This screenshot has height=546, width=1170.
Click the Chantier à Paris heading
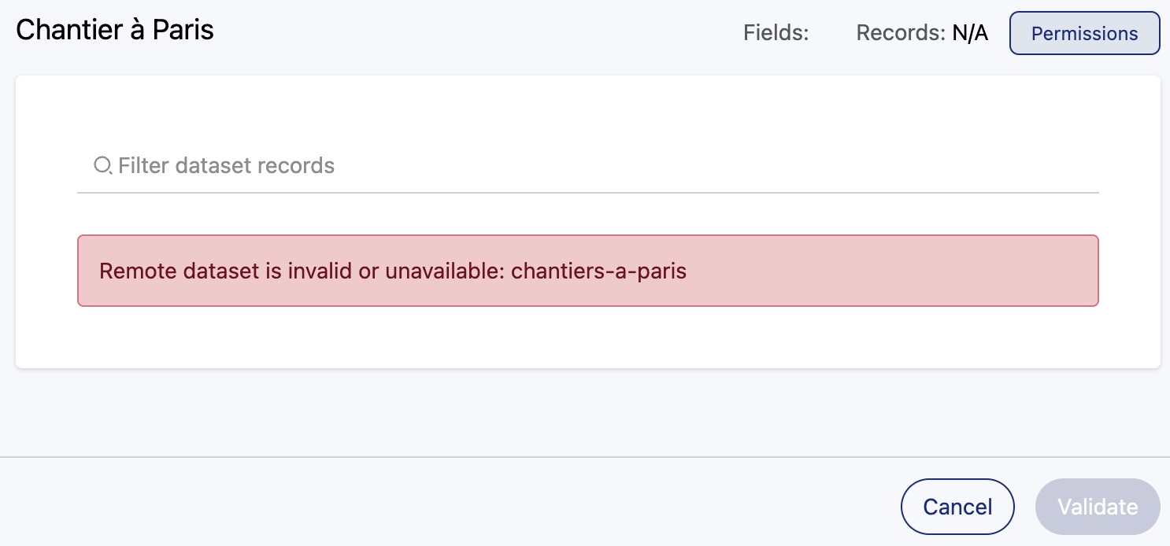point(115,30)
